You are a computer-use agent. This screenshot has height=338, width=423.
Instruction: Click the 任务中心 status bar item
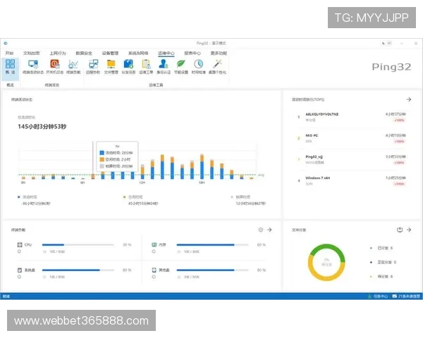click(379, 296)
